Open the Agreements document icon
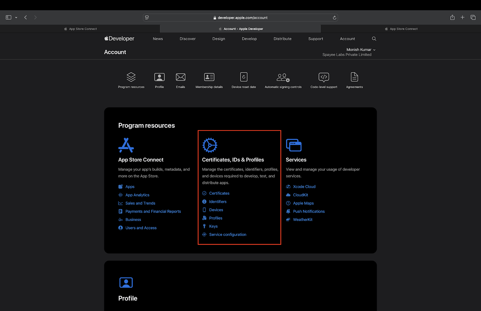This screenshot has height=311, width=481. coord(354,77)
